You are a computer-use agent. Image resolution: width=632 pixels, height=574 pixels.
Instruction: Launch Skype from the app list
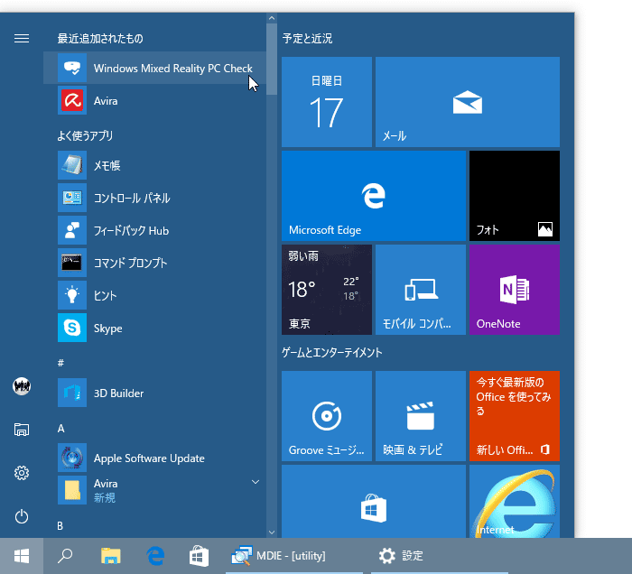click(154, 328)
